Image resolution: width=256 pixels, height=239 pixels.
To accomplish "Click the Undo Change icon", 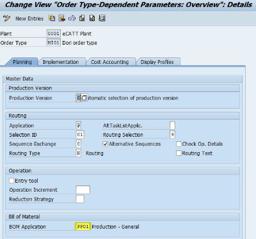I will pyautogui.click(x=72, y=19).
